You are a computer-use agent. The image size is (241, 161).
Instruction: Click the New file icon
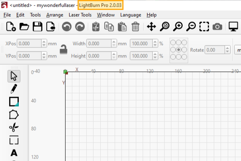(x=11, y=27)
